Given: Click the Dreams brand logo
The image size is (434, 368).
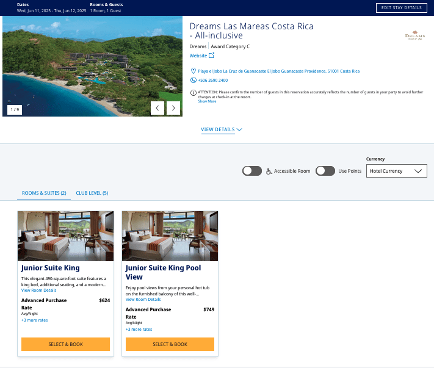Looking at the screenshot, I should 415,35.
